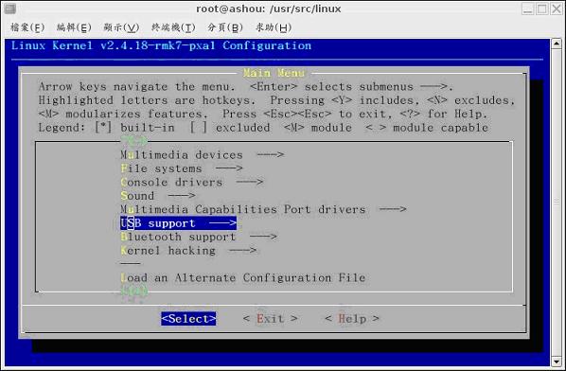Maximize the terminal window

coord(541,9)
